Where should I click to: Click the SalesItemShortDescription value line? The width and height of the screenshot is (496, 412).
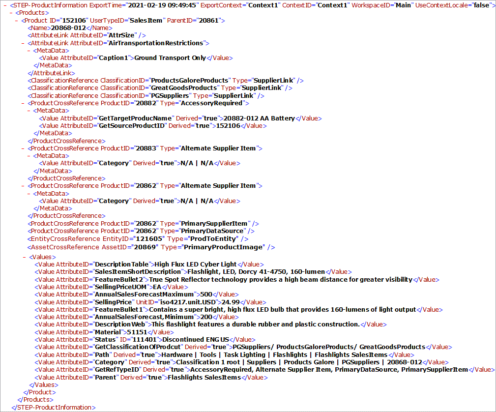[193, 272]
